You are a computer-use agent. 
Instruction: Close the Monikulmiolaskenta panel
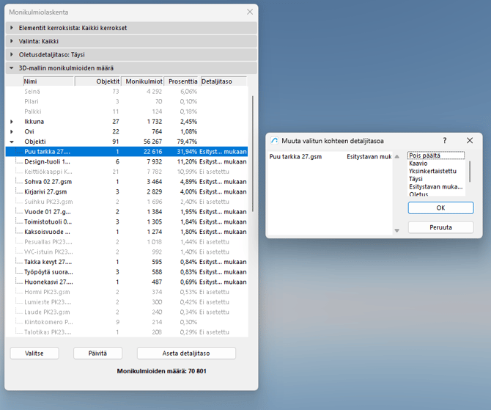pyautogui.click(x=250, y=12)
